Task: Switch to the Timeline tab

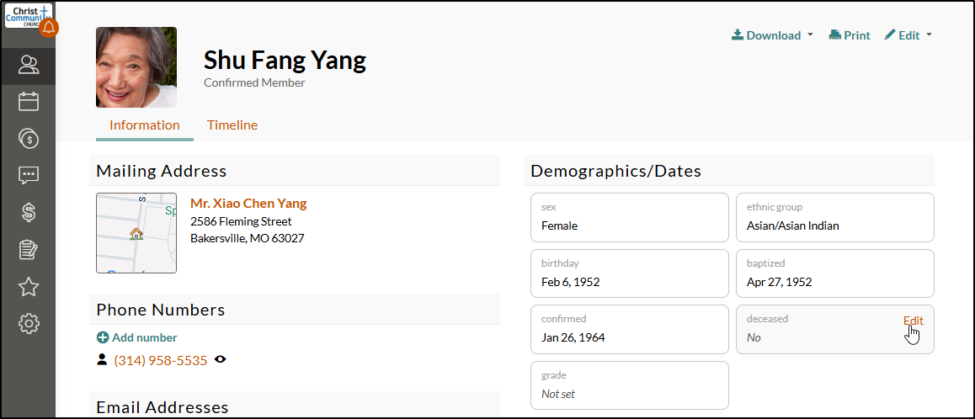Action: tap(232, 125)
